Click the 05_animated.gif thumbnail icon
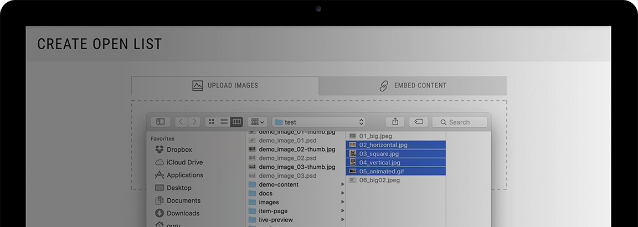This screenshot has width=638, height=227. (353, 171)
